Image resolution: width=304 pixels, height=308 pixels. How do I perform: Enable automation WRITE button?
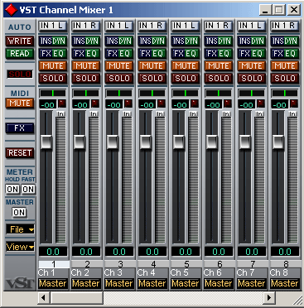pos(20,41)
